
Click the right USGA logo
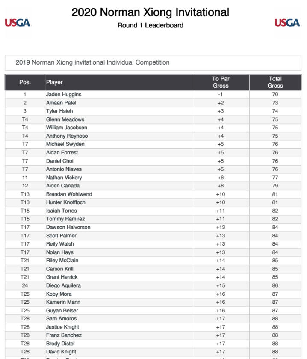click(287, 23)
